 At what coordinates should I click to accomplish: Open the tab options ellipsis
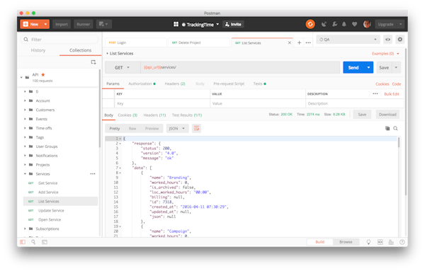coord(308,42)
